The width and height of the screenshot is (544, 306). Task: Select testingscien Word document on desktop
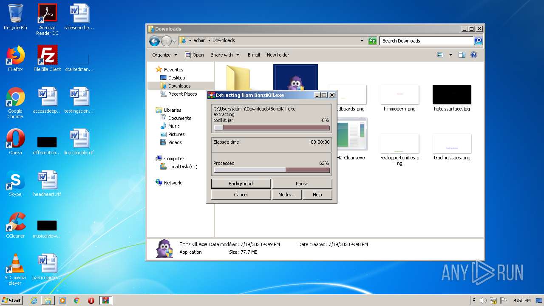pos(79,100)
